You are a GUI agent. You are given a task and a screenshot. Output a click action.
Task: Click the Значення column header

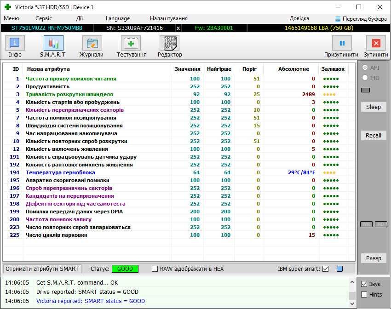pyautogui.click(x=187, y=69)
